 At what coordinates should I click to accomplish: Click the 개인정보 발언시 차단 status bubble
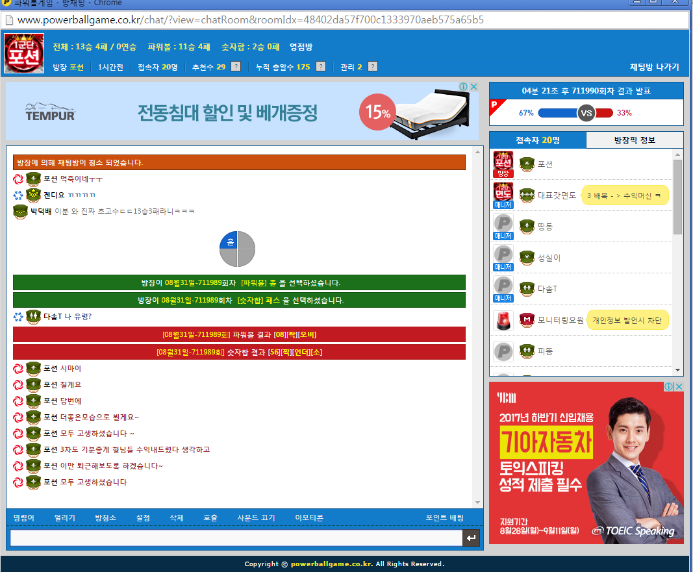(x=627, y=320)
